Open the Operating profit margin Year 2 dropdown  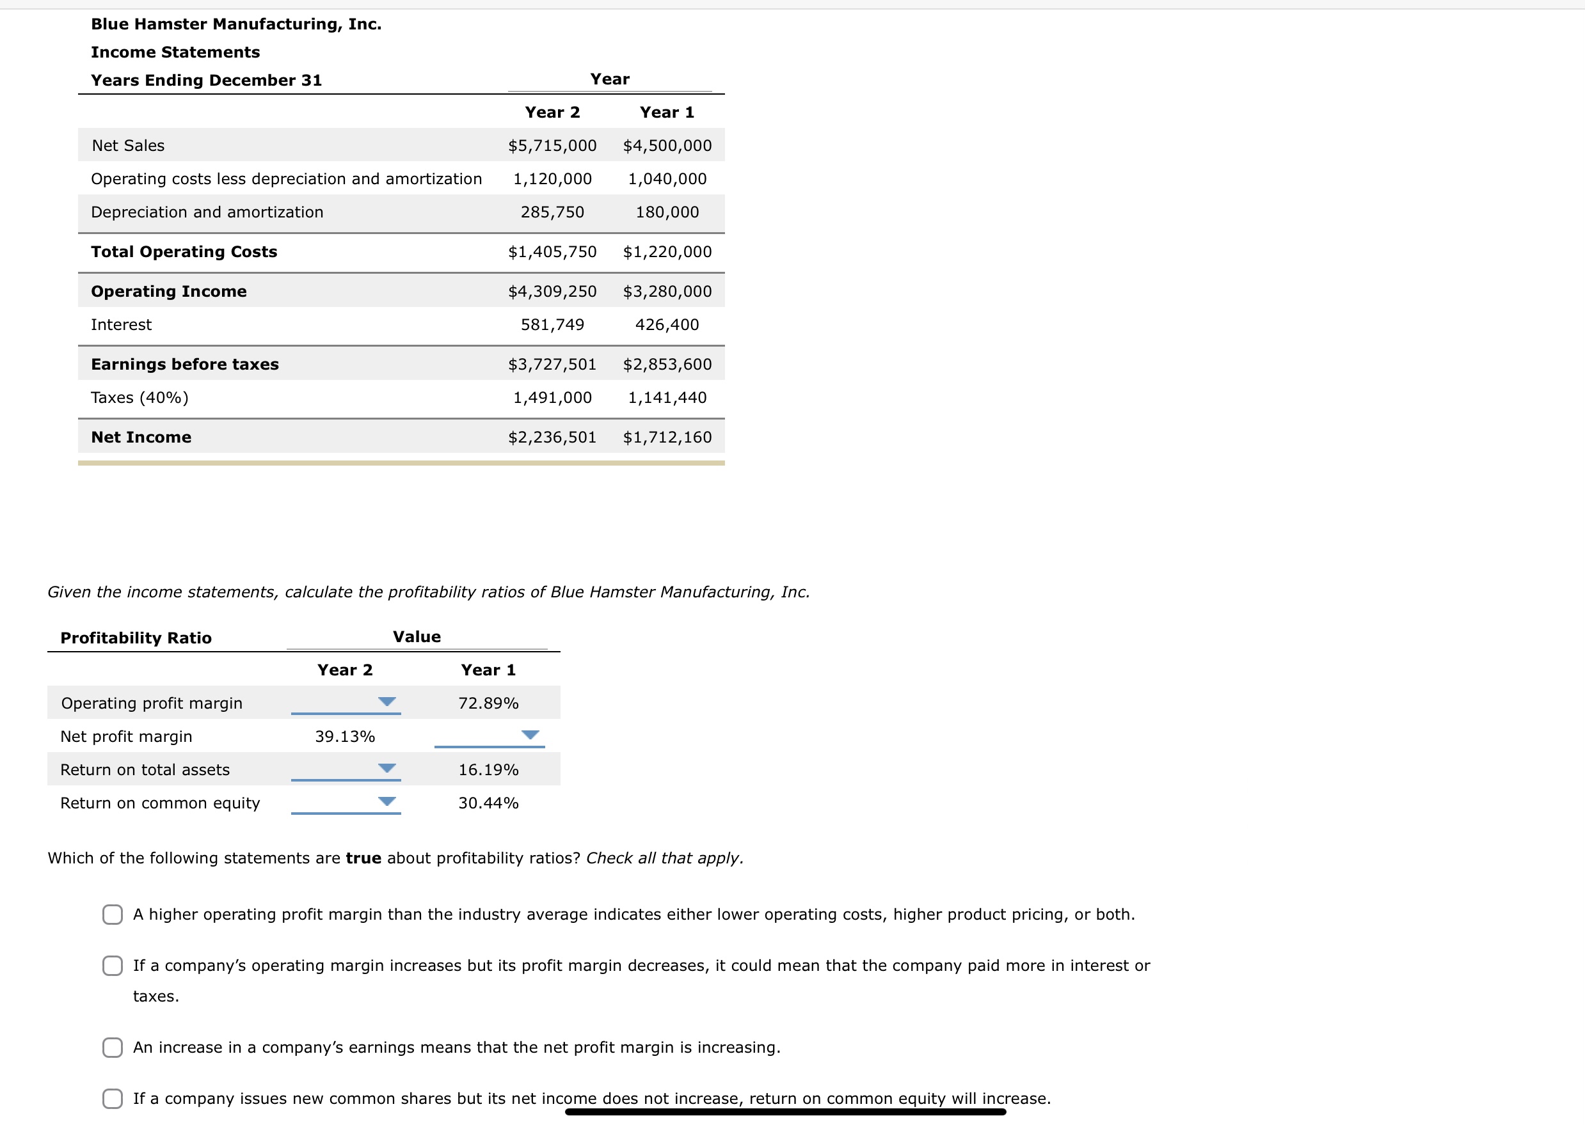[386, 702]
